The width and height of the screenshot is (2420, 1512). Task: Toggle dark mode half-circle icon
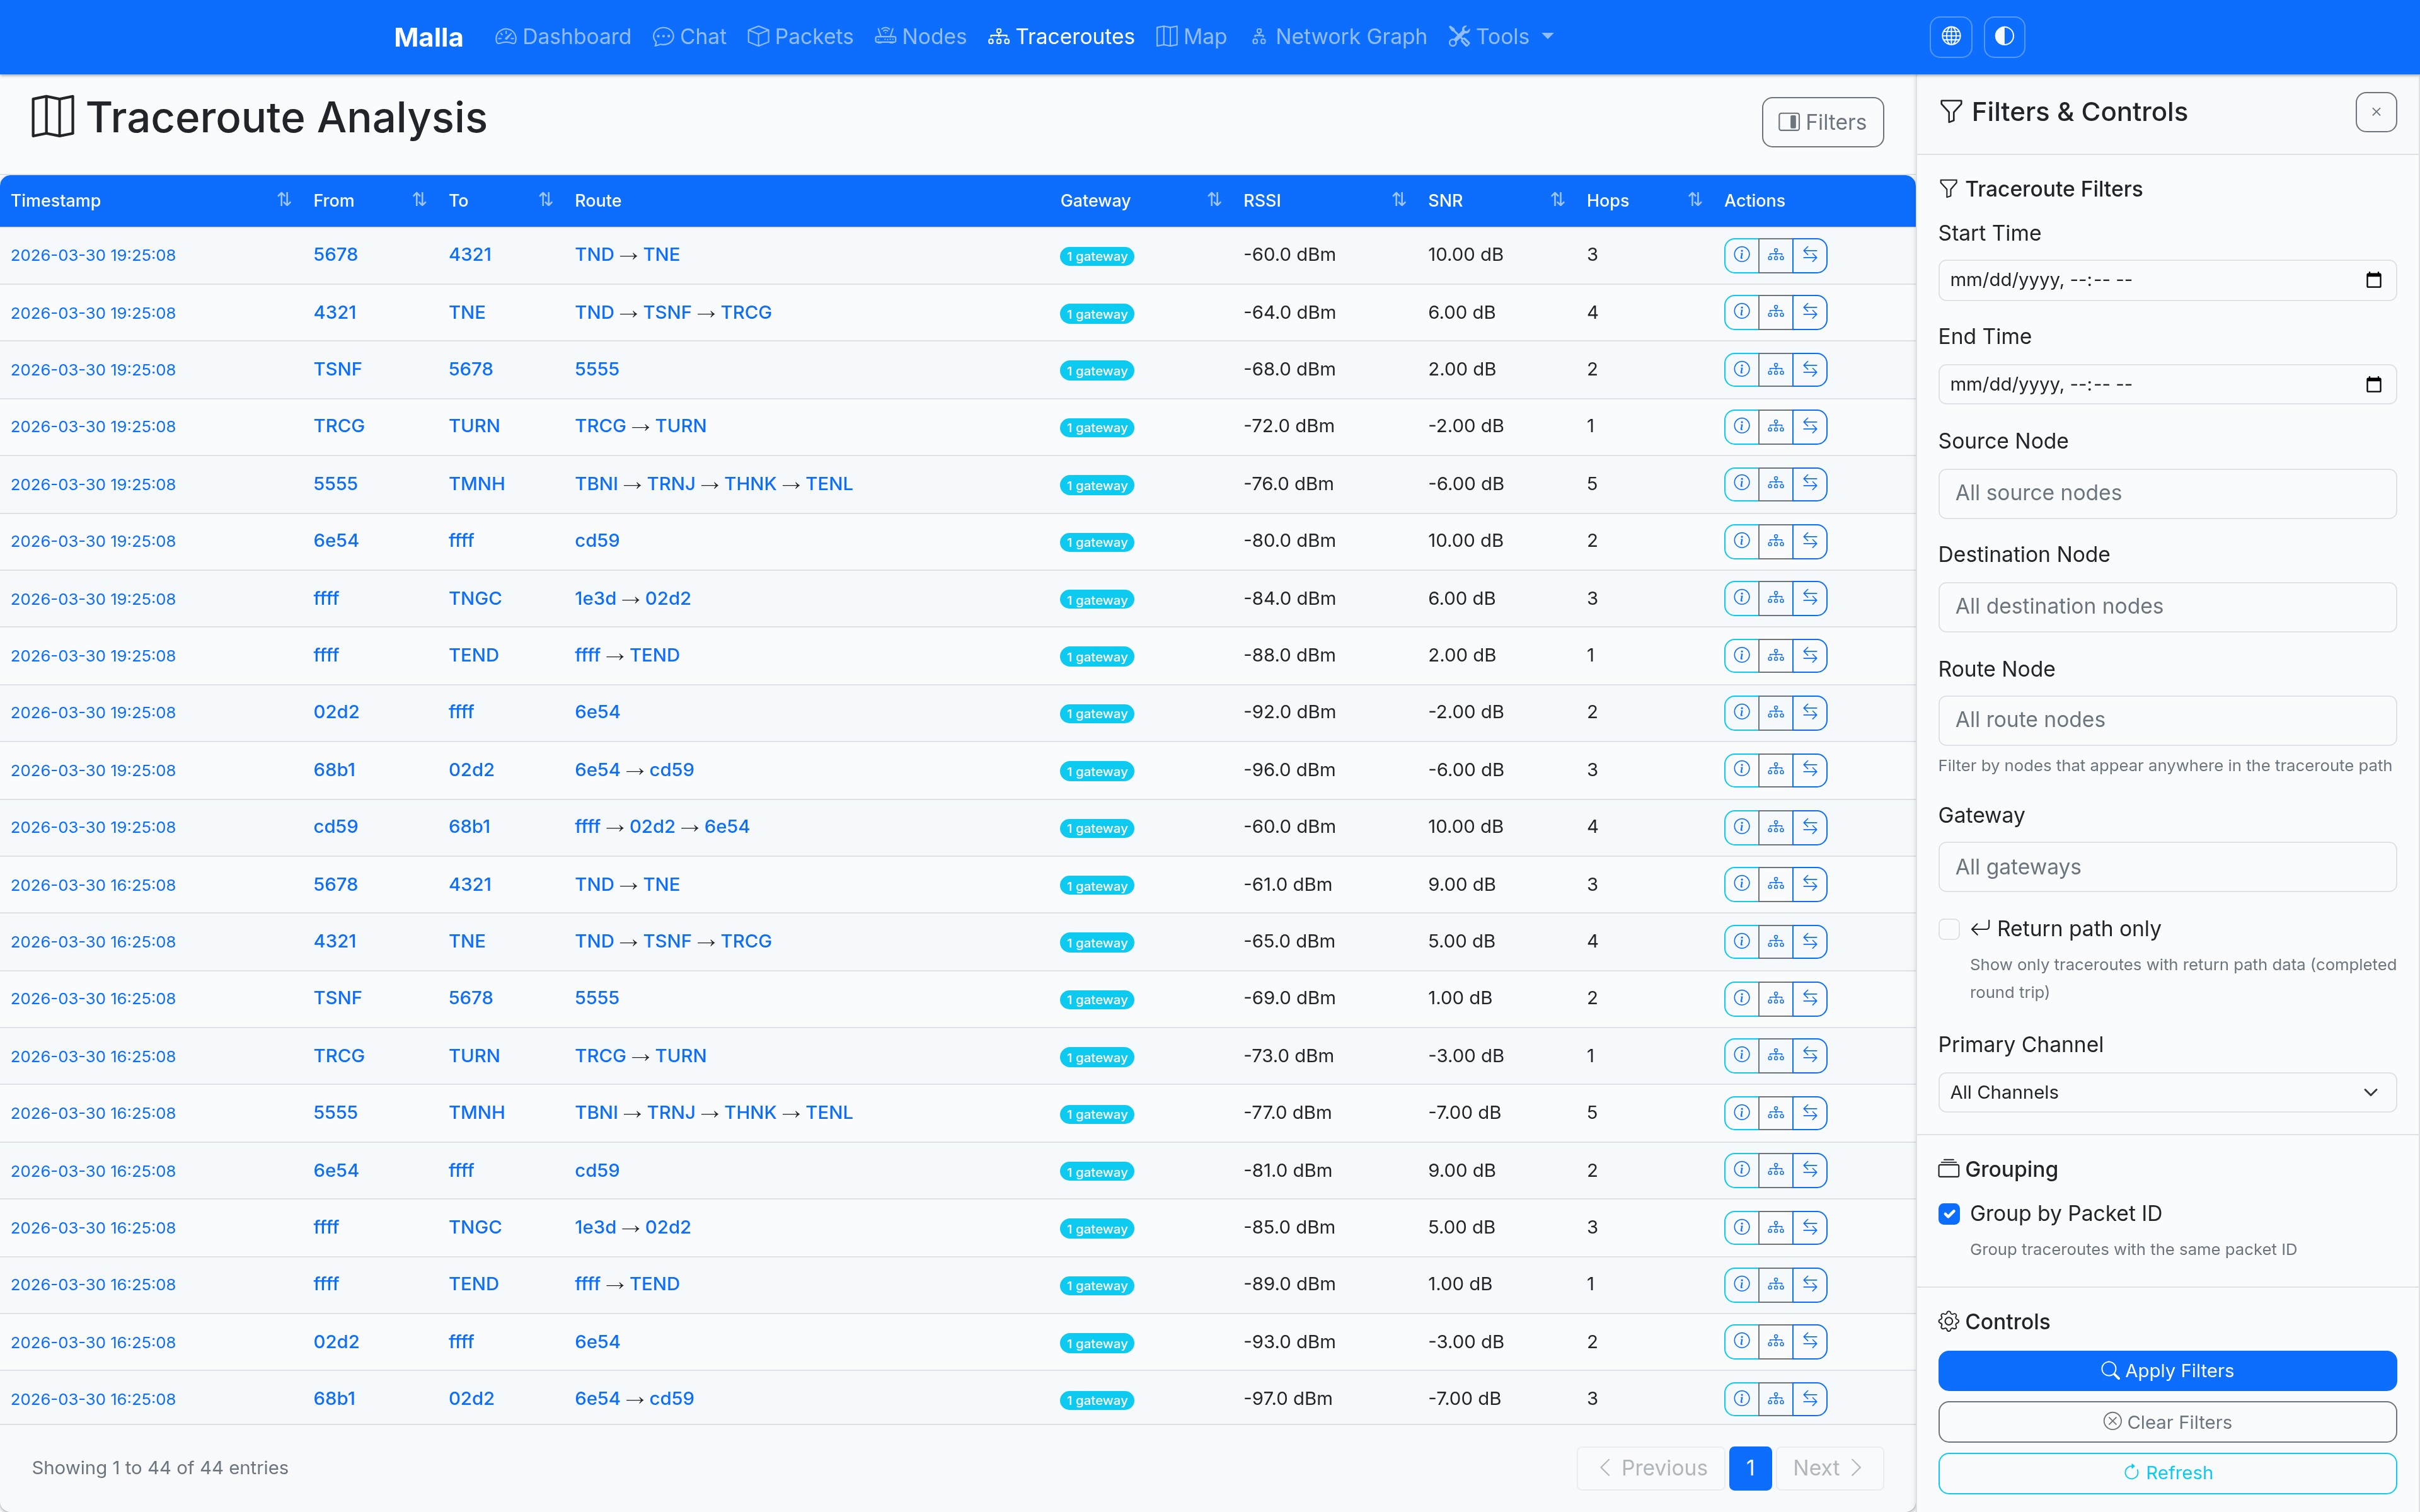click(2004, 37)
